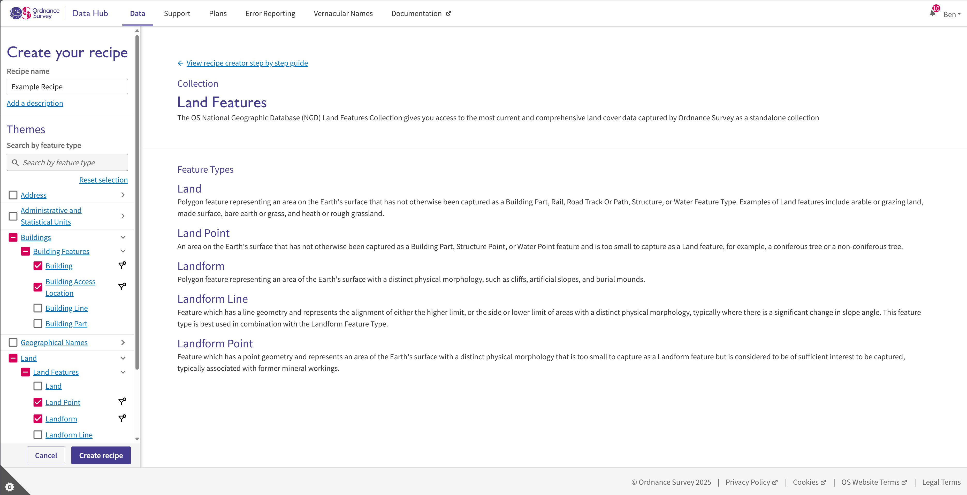
Task: Collapse the Buildings theme chevron
Action: (123, 237)
